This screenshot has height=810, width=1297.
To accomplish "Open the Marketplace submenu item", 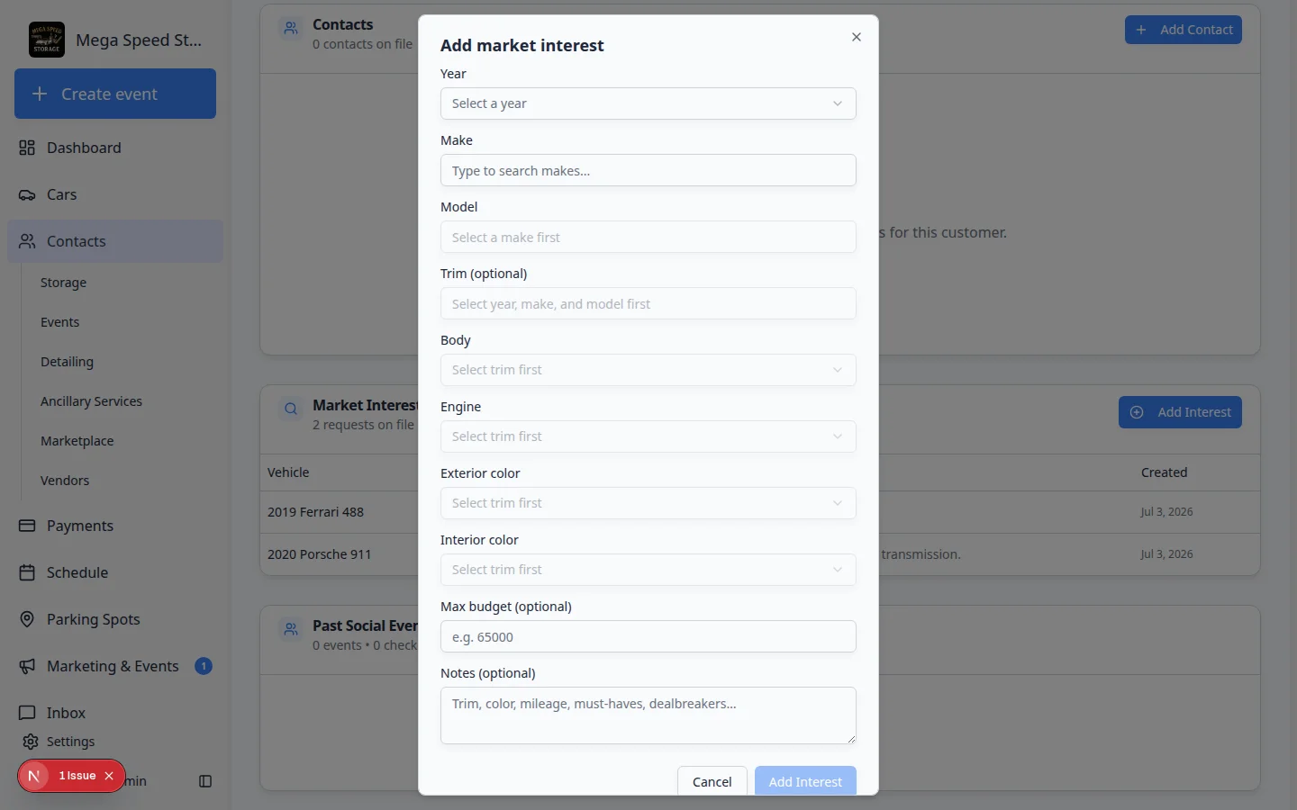I will point(77,441).
